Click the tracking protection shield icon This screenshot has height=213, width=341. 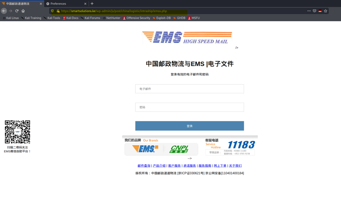click(52, 11)
